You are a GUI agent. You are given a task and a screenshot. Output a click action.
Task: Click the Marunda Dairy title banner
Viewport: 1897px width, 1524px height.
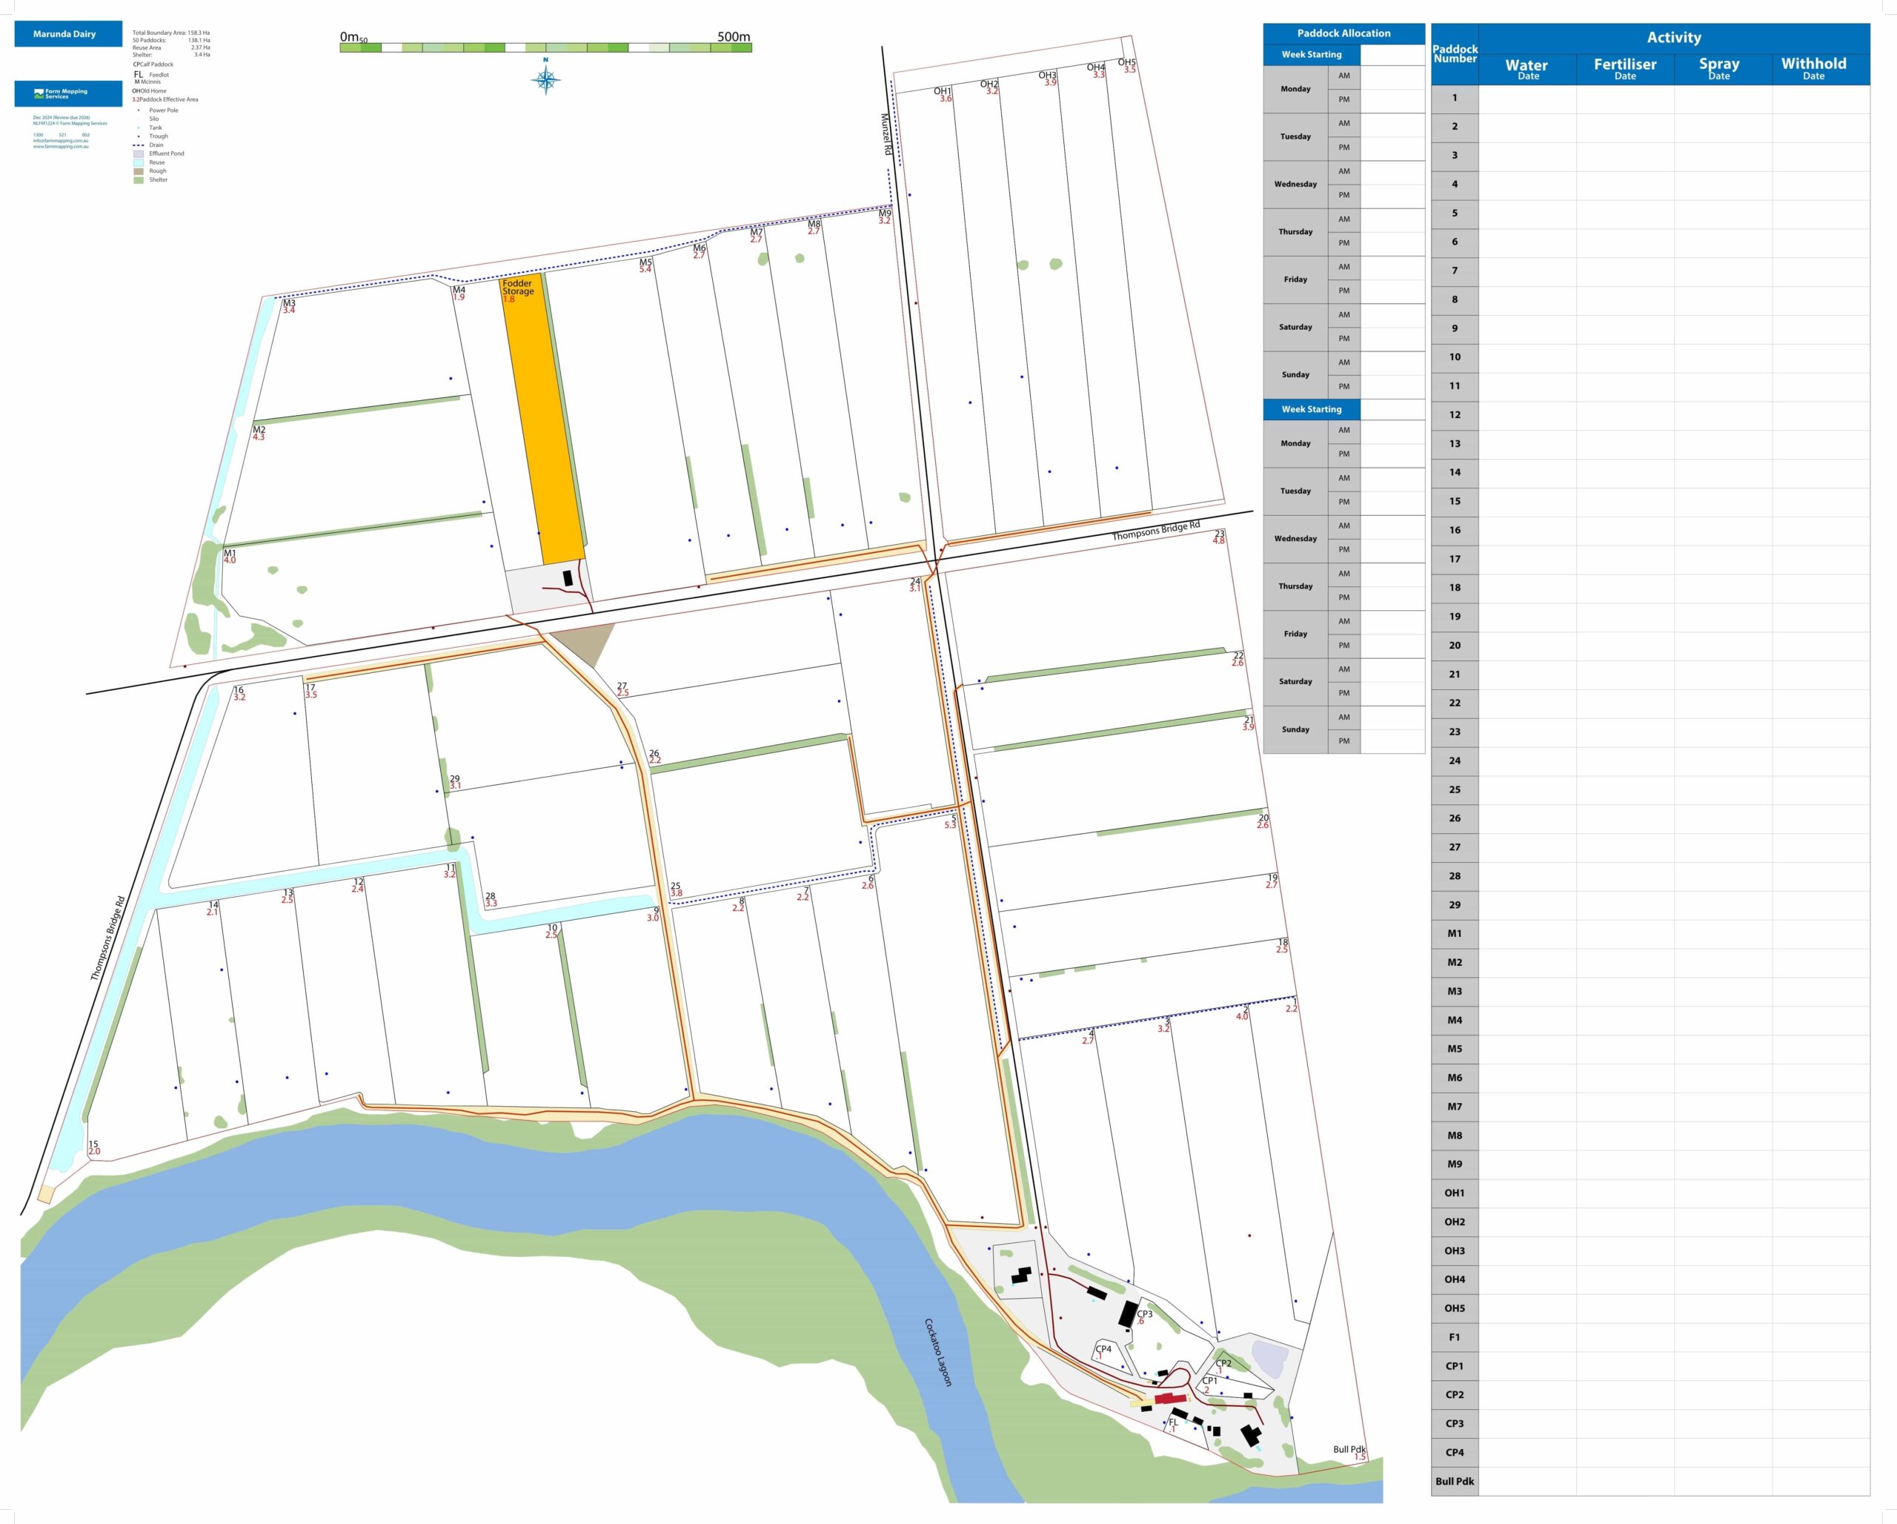click(x=67, y=34)
